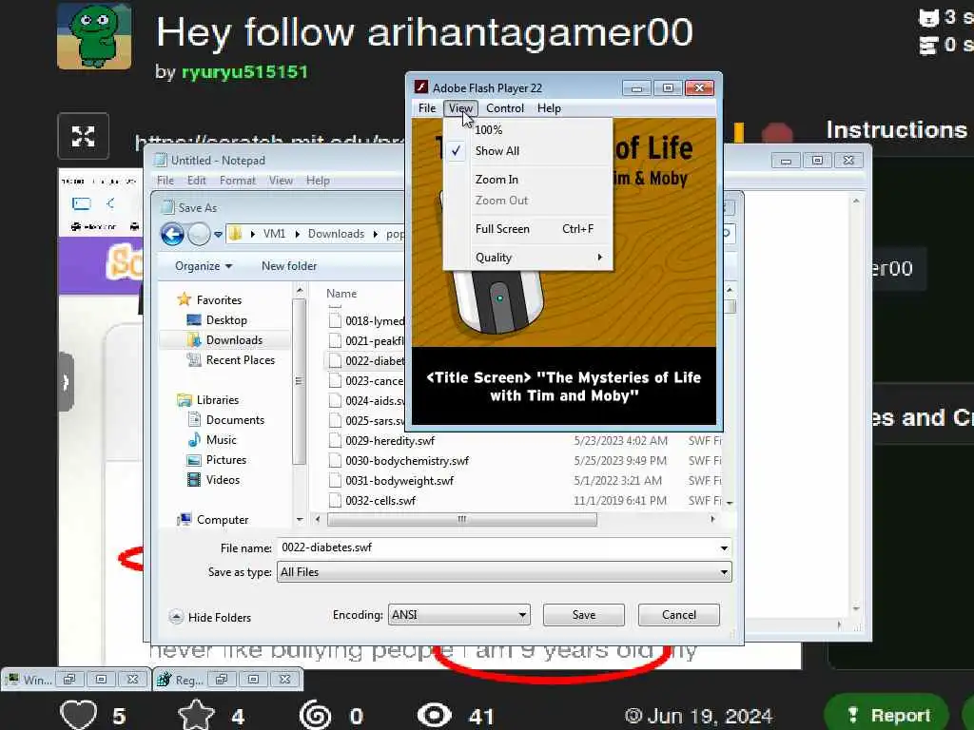974x730 pixels.
Task: Collapse folders with Hide Folders
Action: [210, 617]
